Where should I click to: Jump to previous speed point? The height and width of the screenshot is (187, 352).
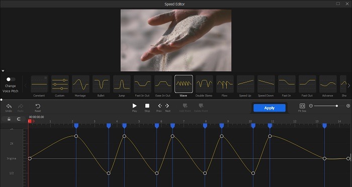pyautogui.click(x=159, y=106)
